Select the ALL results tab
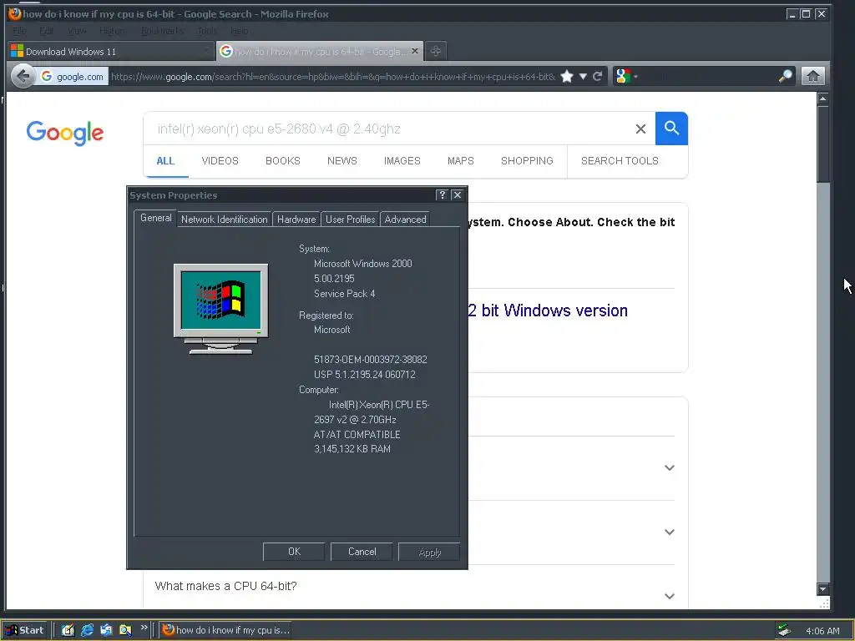Image resolution: width=855 pixels, height=641 pixels. click(x=165, y=161)
